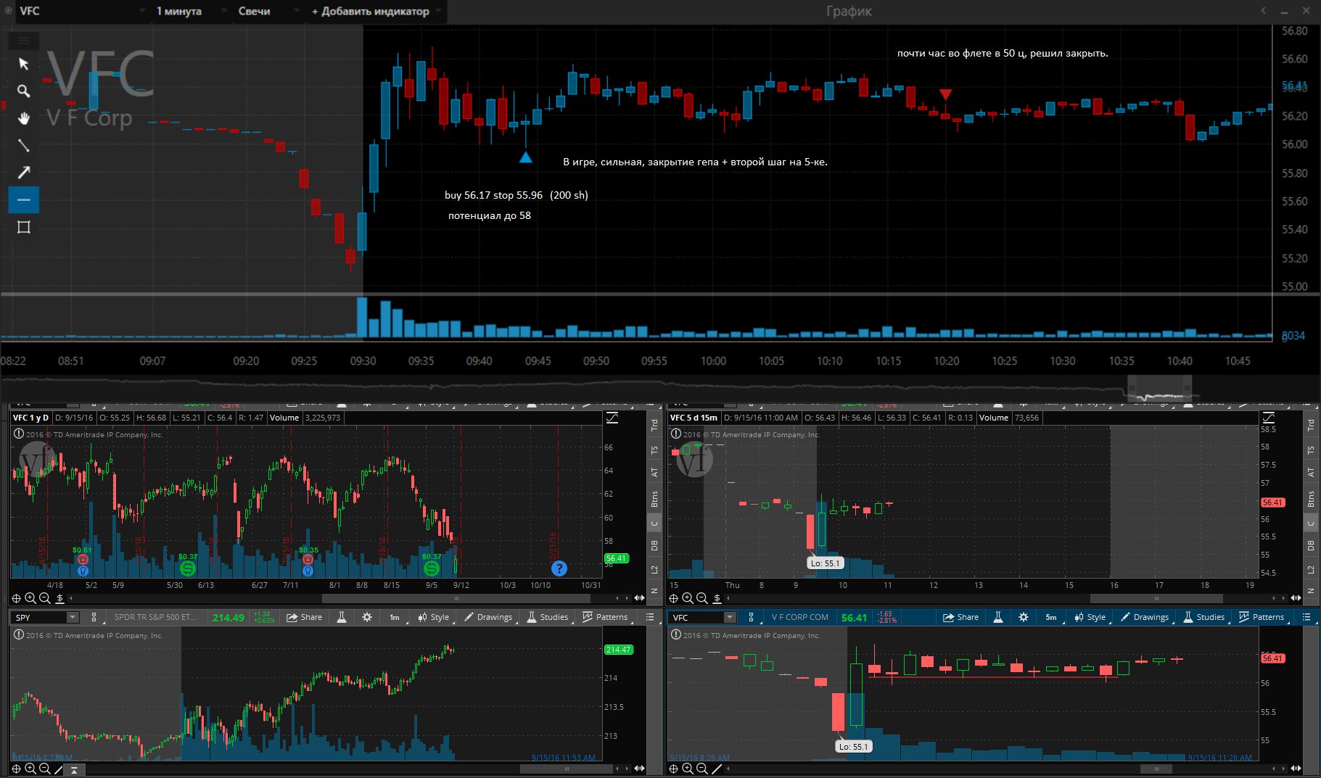Open the flask icon in VFC 5m toolbar
This screenshot has width=1321, height=778.
pyautogui.click(x=998, y=617)
